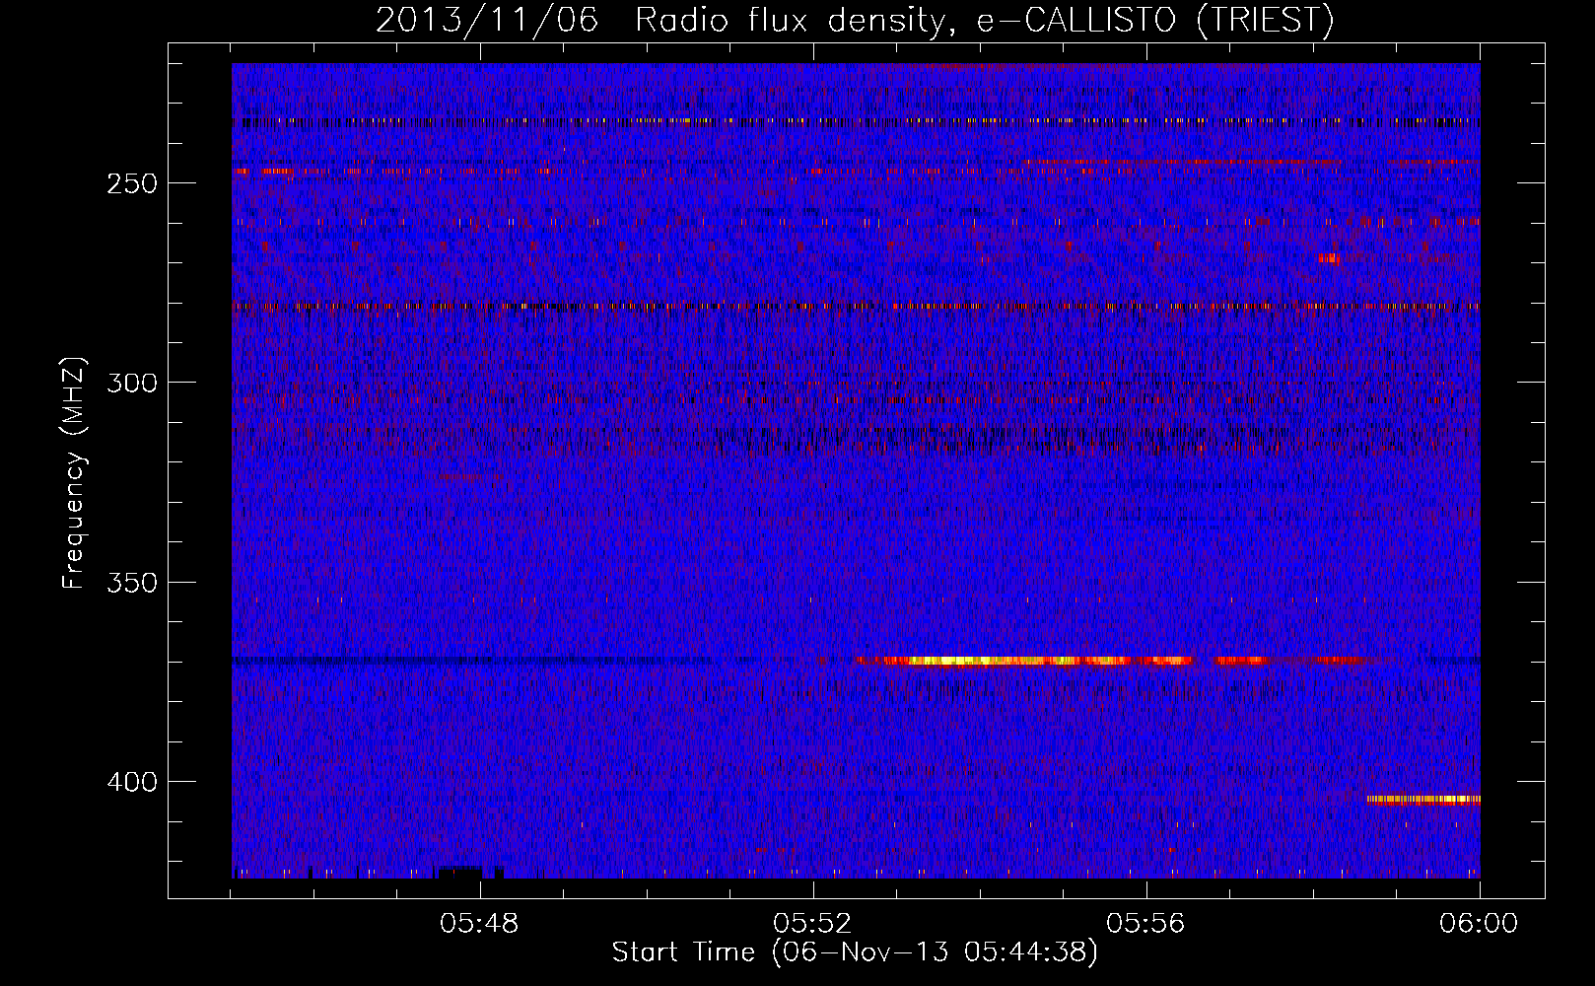The width and height of the screenshot is (1595, 986).
Task: Click the 'Start Time (06-Nov-13 05:44:38)' label
Action: [x=855, y=952]
